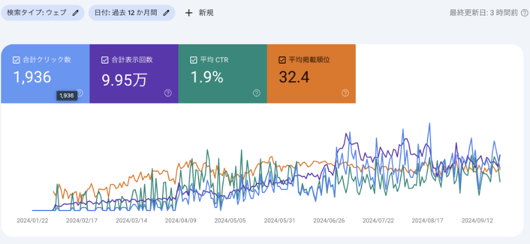Click the 2024/01/22 chart date label
The image size is (530, 244).
point(32,220)
